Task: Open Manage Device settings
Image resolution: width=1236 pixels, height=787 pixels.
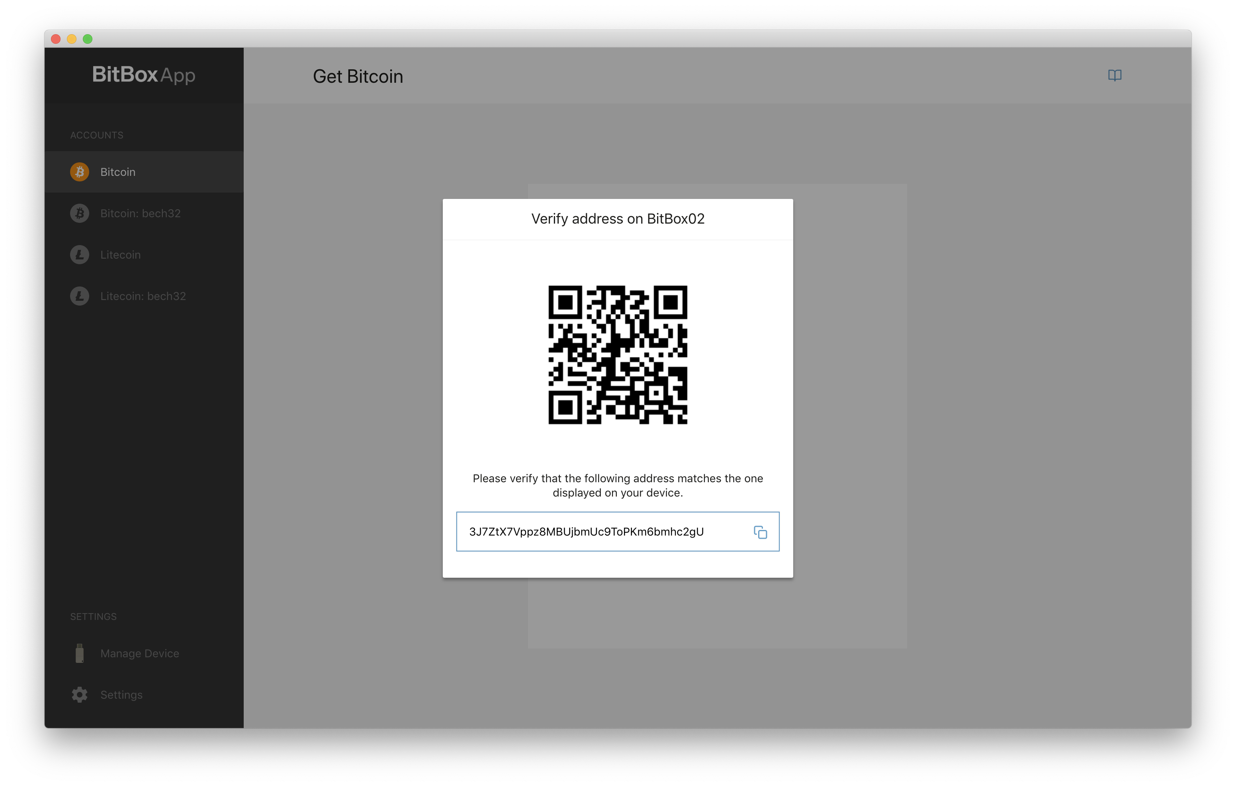Action: click(x=144, y=653)
